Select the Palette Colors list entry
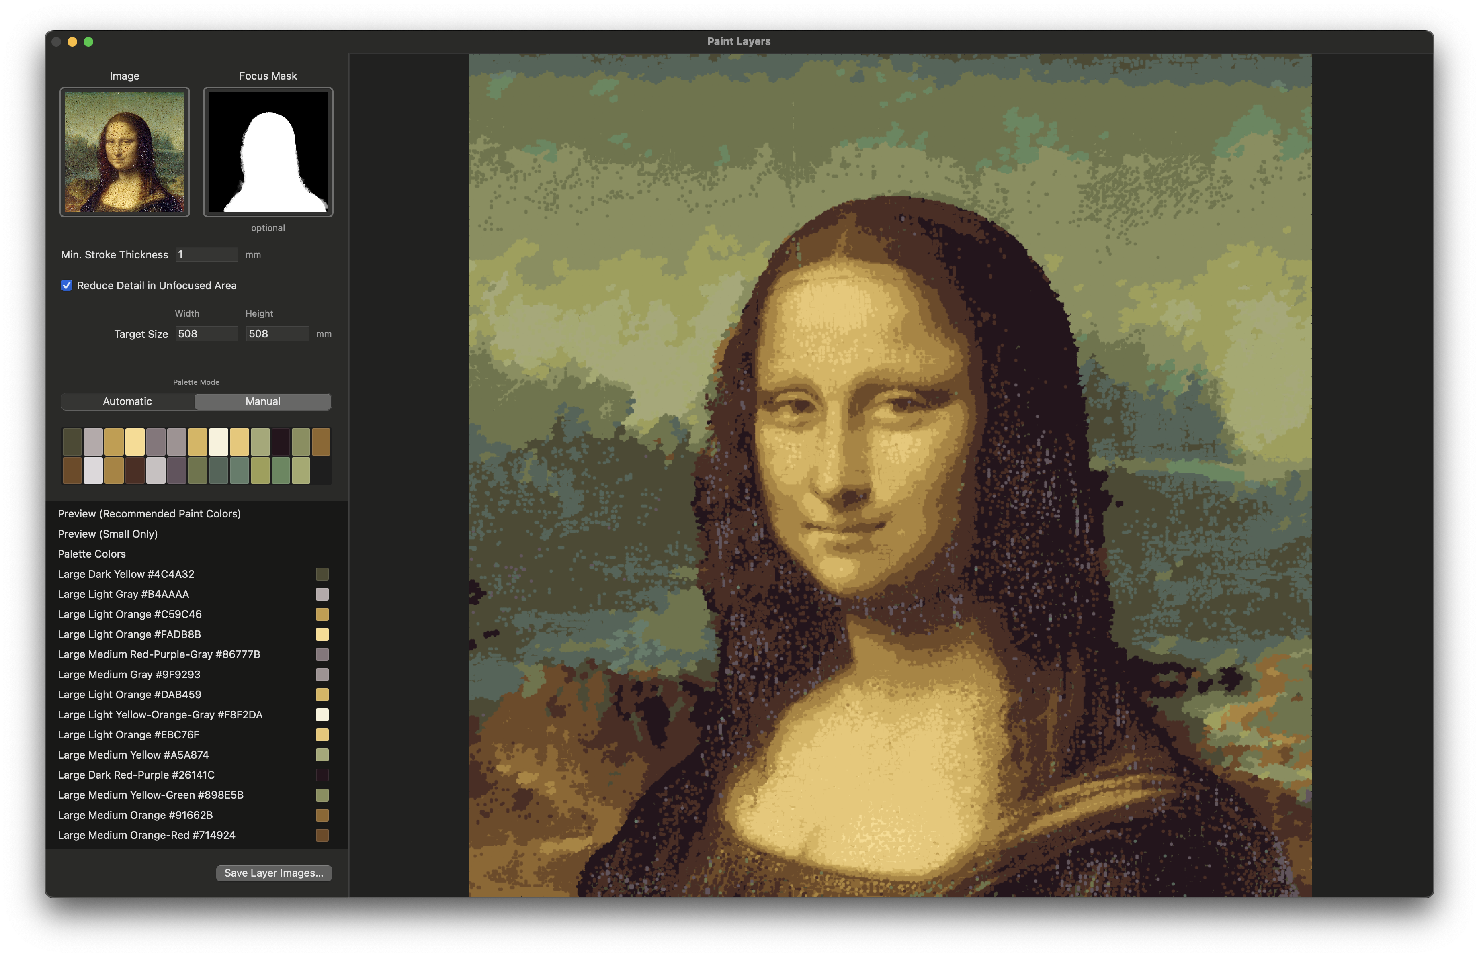This screenshot has width=1479, height=957. coord(92,554)
